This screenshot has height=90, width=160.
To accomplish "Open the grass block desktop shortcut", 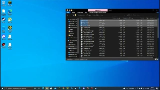I will [10, 3].
